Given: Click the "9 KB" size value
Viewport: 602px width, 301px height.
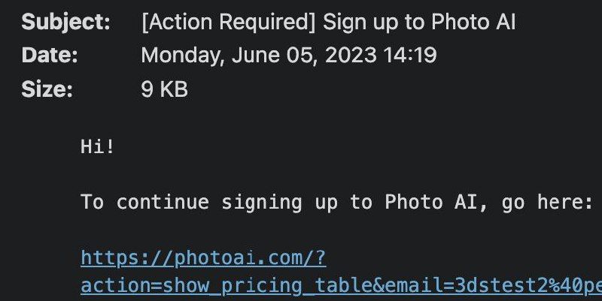Looking at the screenshot, I should click(164, 89).
